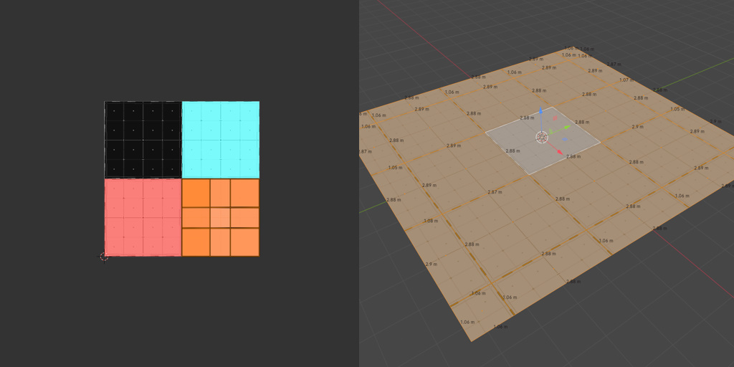Image resolution: width=734 pixels, height=367 pixels.
Task: Click the top-left tile of orange UV island
Action: 196,194
